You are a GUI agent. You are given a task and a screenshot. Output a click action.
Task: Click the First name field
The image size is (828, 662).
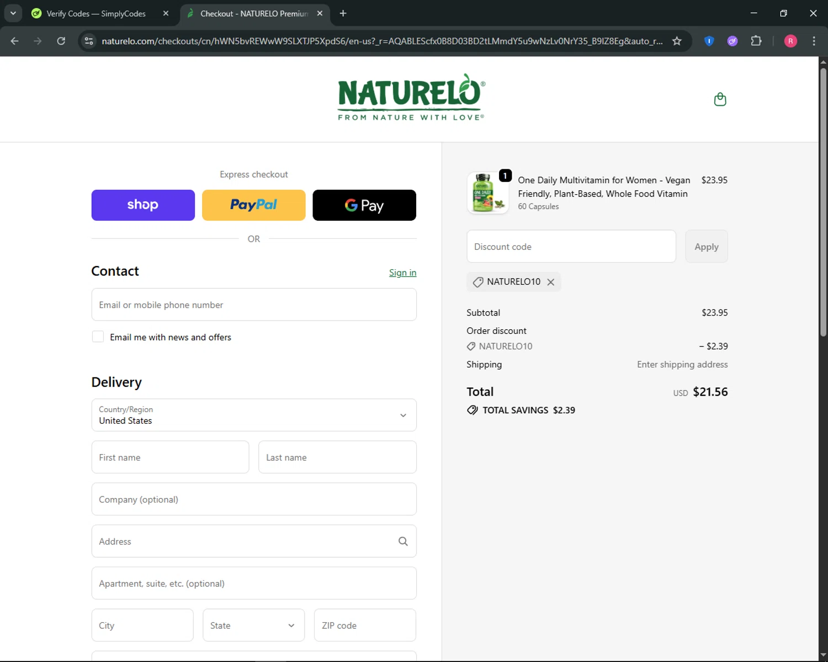pos(170,457)
